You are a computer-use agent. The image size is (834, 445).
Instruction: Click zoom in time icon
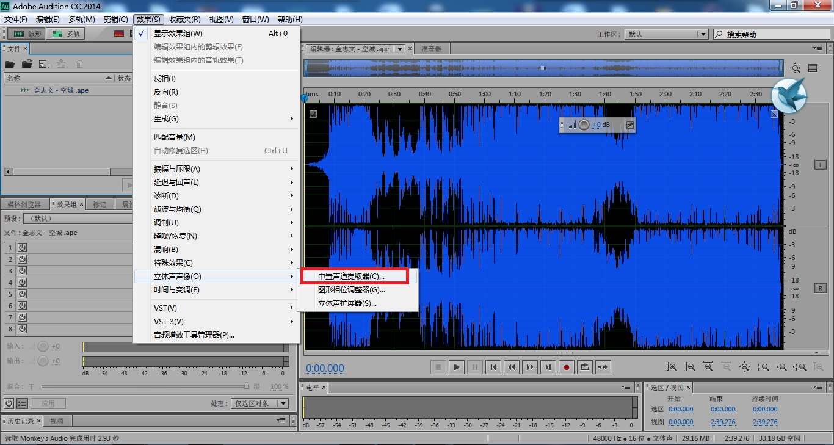[708, 367]
